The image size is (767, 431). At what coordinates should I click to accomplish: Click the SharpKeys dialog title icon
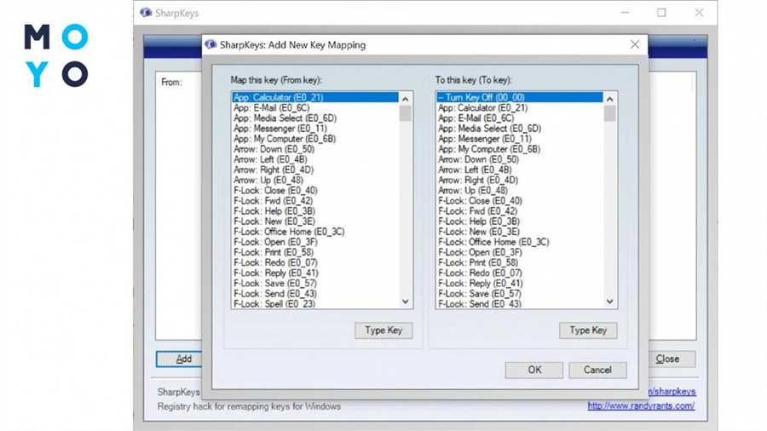pyautogui.click(x=210, y=45)
